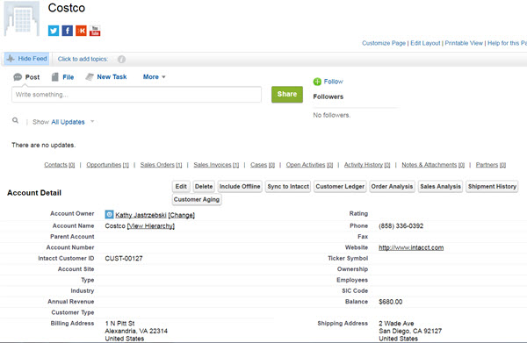Click the Costco account building logo
The height and width of the screenshot is (343, 527).
pos(21,18)
